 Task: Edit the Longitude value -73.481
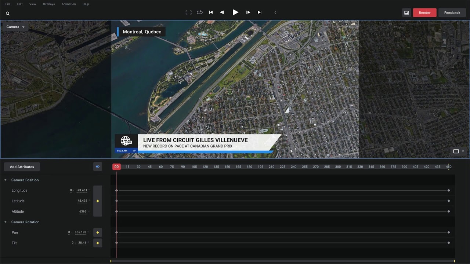(x=82, y=190)
